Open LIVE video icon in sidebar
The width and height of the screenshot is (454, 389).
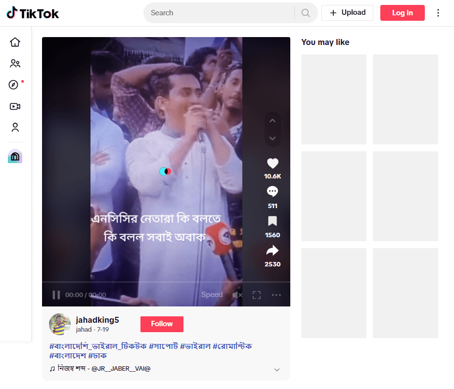click(15, 106)
